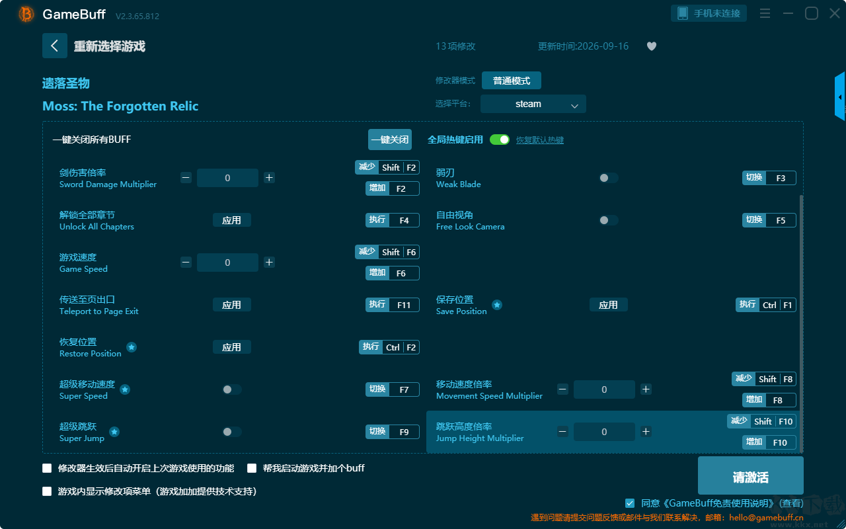Click the vertical scrollbar of cheats list

pos(802,324)
